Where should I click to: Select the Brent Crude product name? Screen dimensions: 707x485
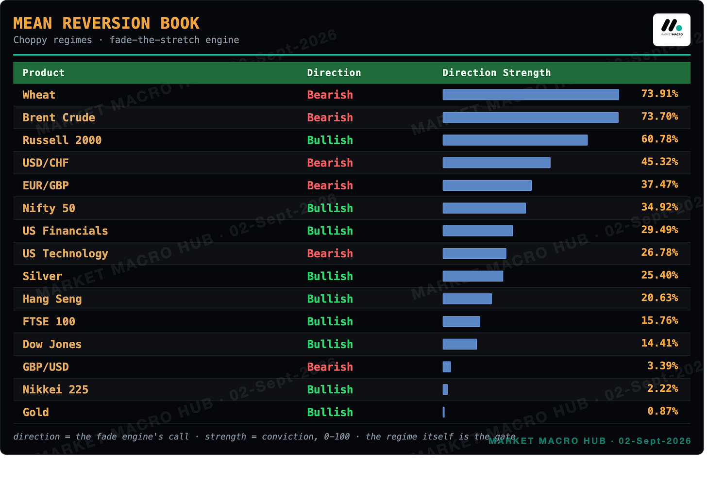[x=59, y=117]
